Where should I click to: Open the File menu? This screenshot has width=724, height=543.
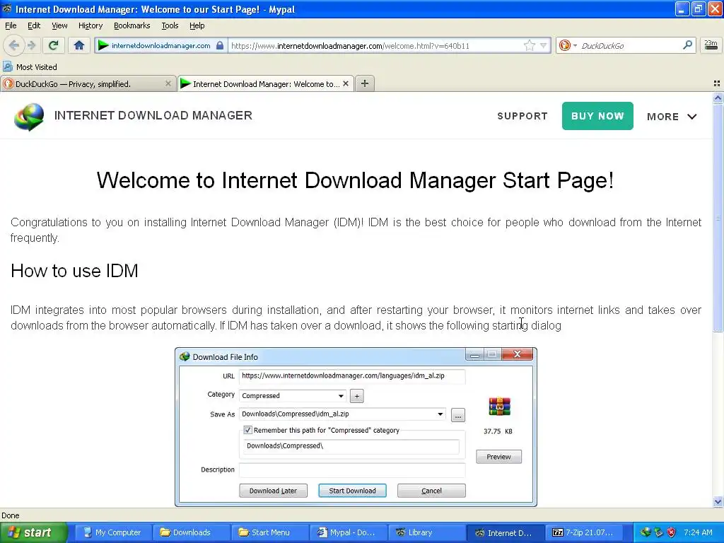coord(11,25)
